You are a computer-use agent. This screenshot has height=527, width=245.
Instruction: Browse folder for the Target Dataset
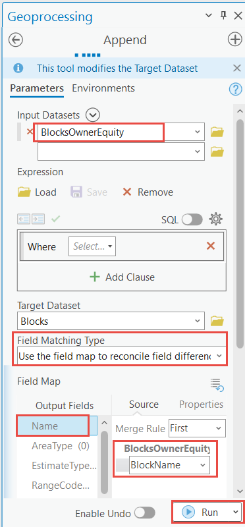point(217,321)
